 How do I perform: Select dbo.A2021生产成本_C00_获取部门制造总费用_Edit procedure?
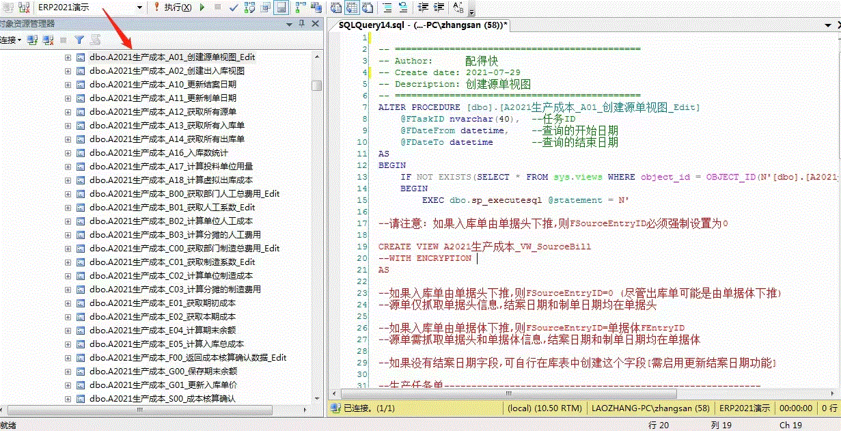tap(184, 248)
